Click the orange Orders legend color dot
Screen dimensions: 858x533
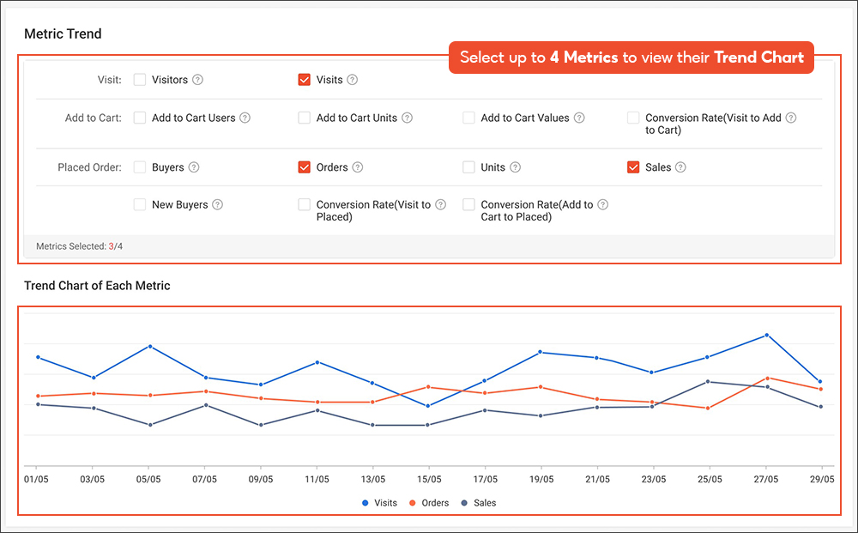[411, 502]
